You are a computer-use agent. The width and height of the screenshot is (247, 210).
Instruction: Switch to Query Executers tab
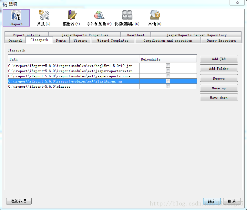[x=221, y=40]
